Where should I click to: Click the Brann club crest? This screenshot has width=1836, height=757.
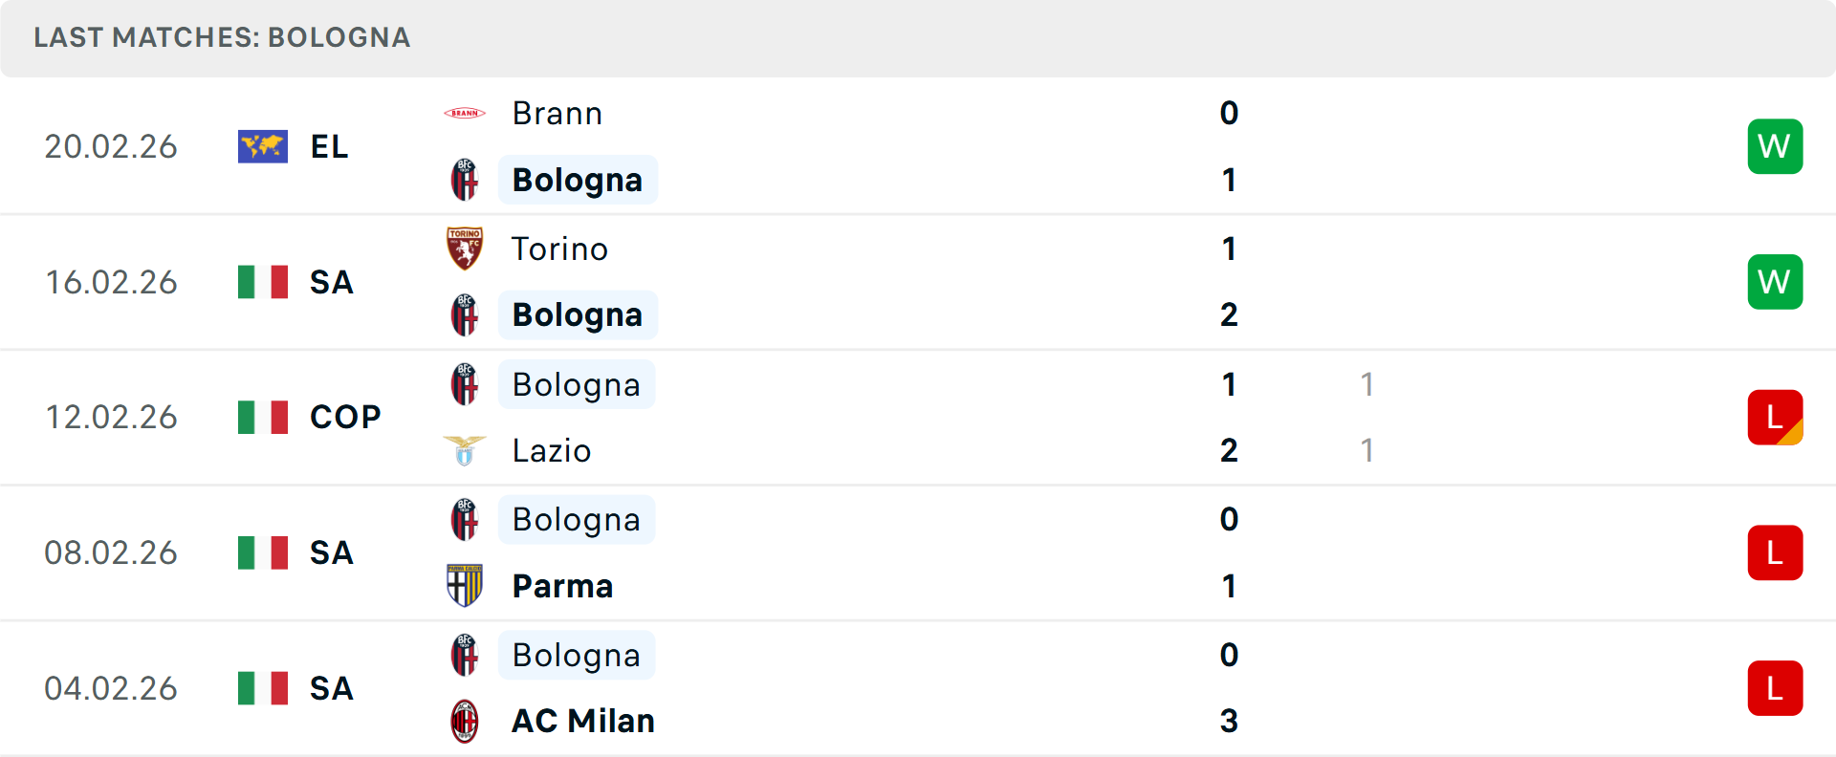coord(465,113)
